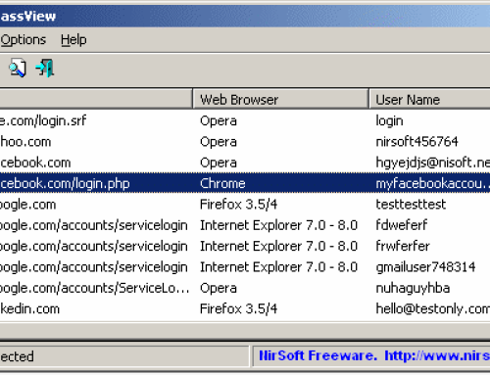Viewport: 490px width, 375px height.
Task: Select the fdweferf user name cell
Action: pos(402,225)
